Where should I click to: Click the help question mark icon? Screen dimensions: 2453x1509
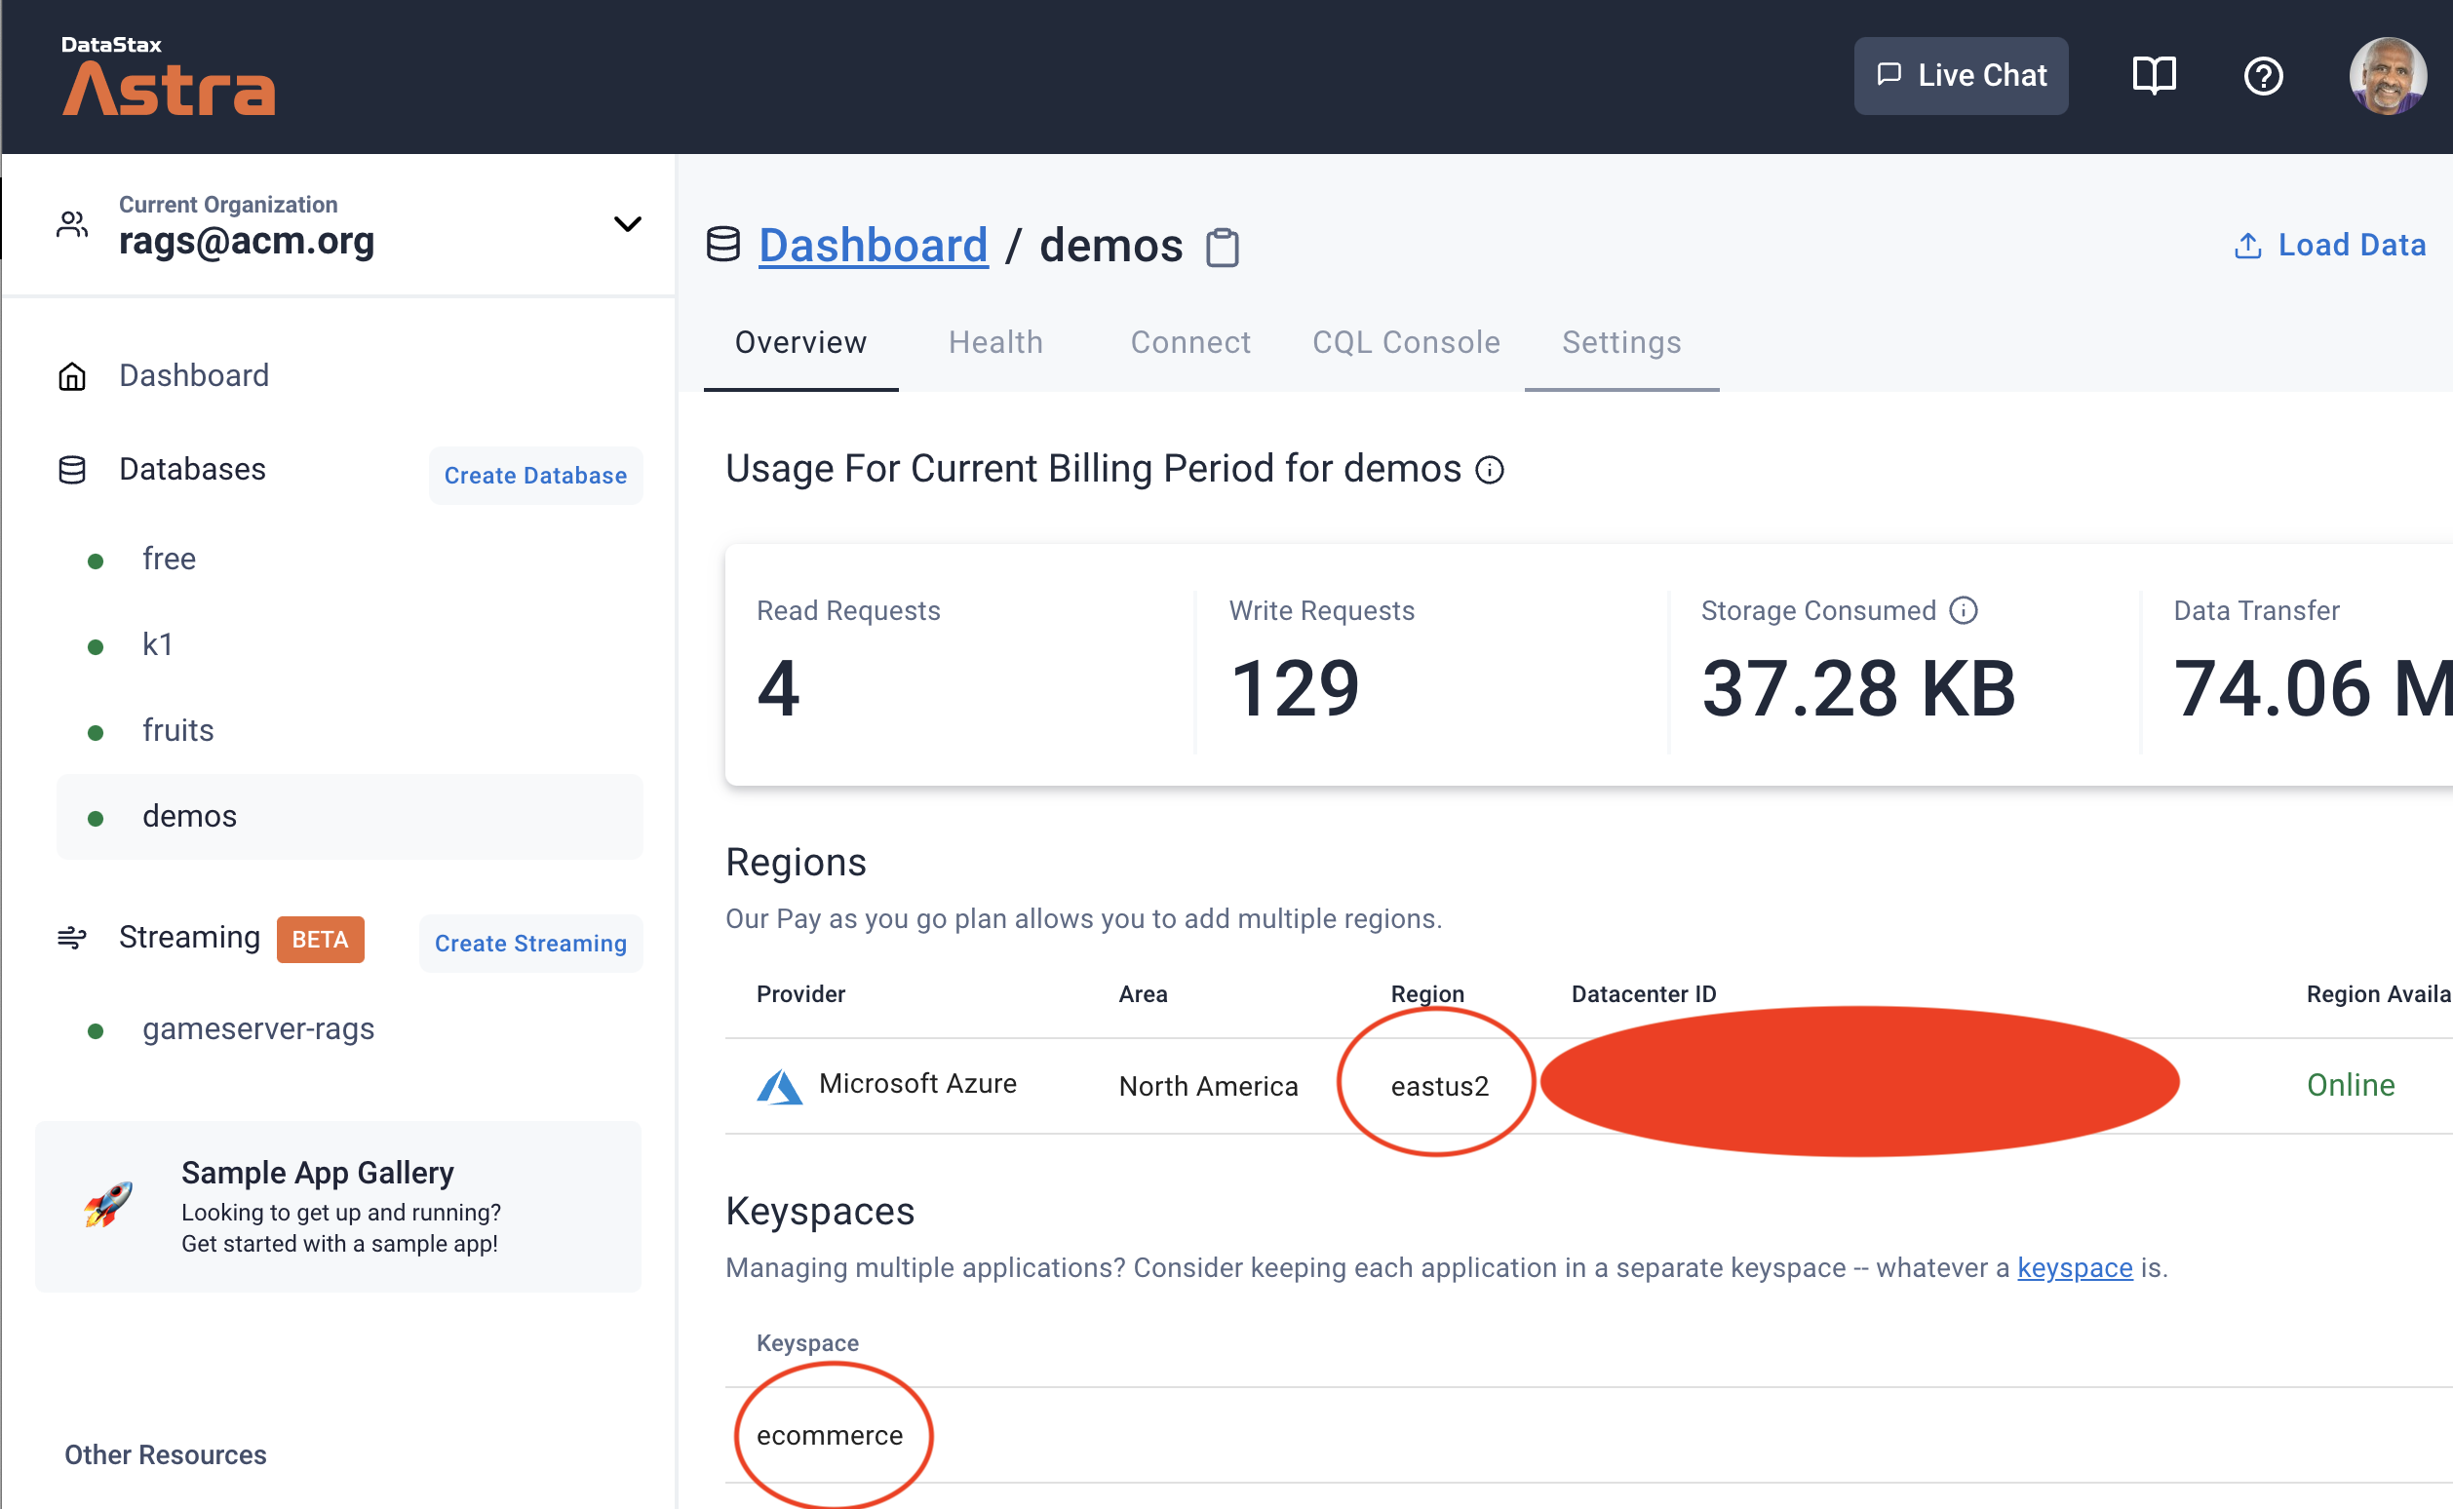coord(2262,76)
